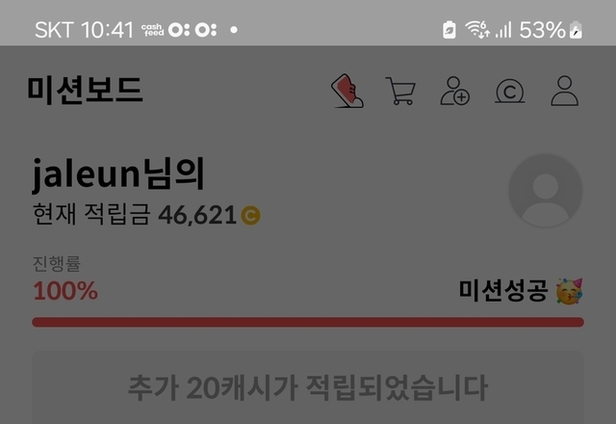The width and height of the screenshot is (616, 424).
Task: Tap the invite friend icon
Action: 455,91
